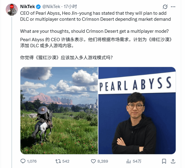
Task: Like the post with the heart icon
Action: tap(93, 161)
